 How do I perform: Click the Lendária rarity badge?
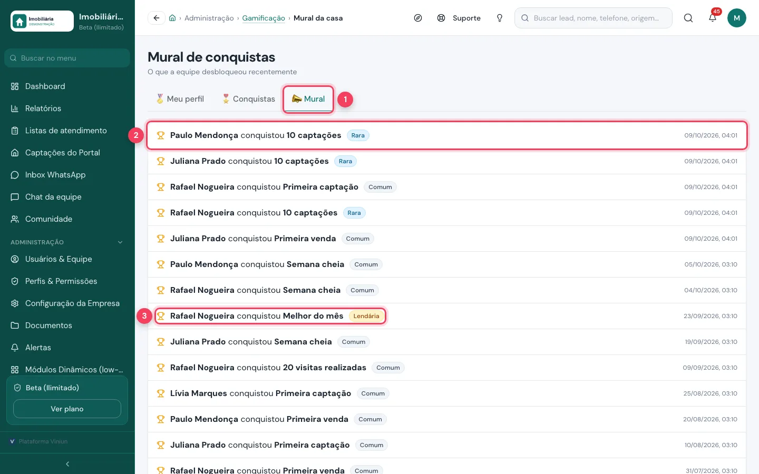[366, 316]
